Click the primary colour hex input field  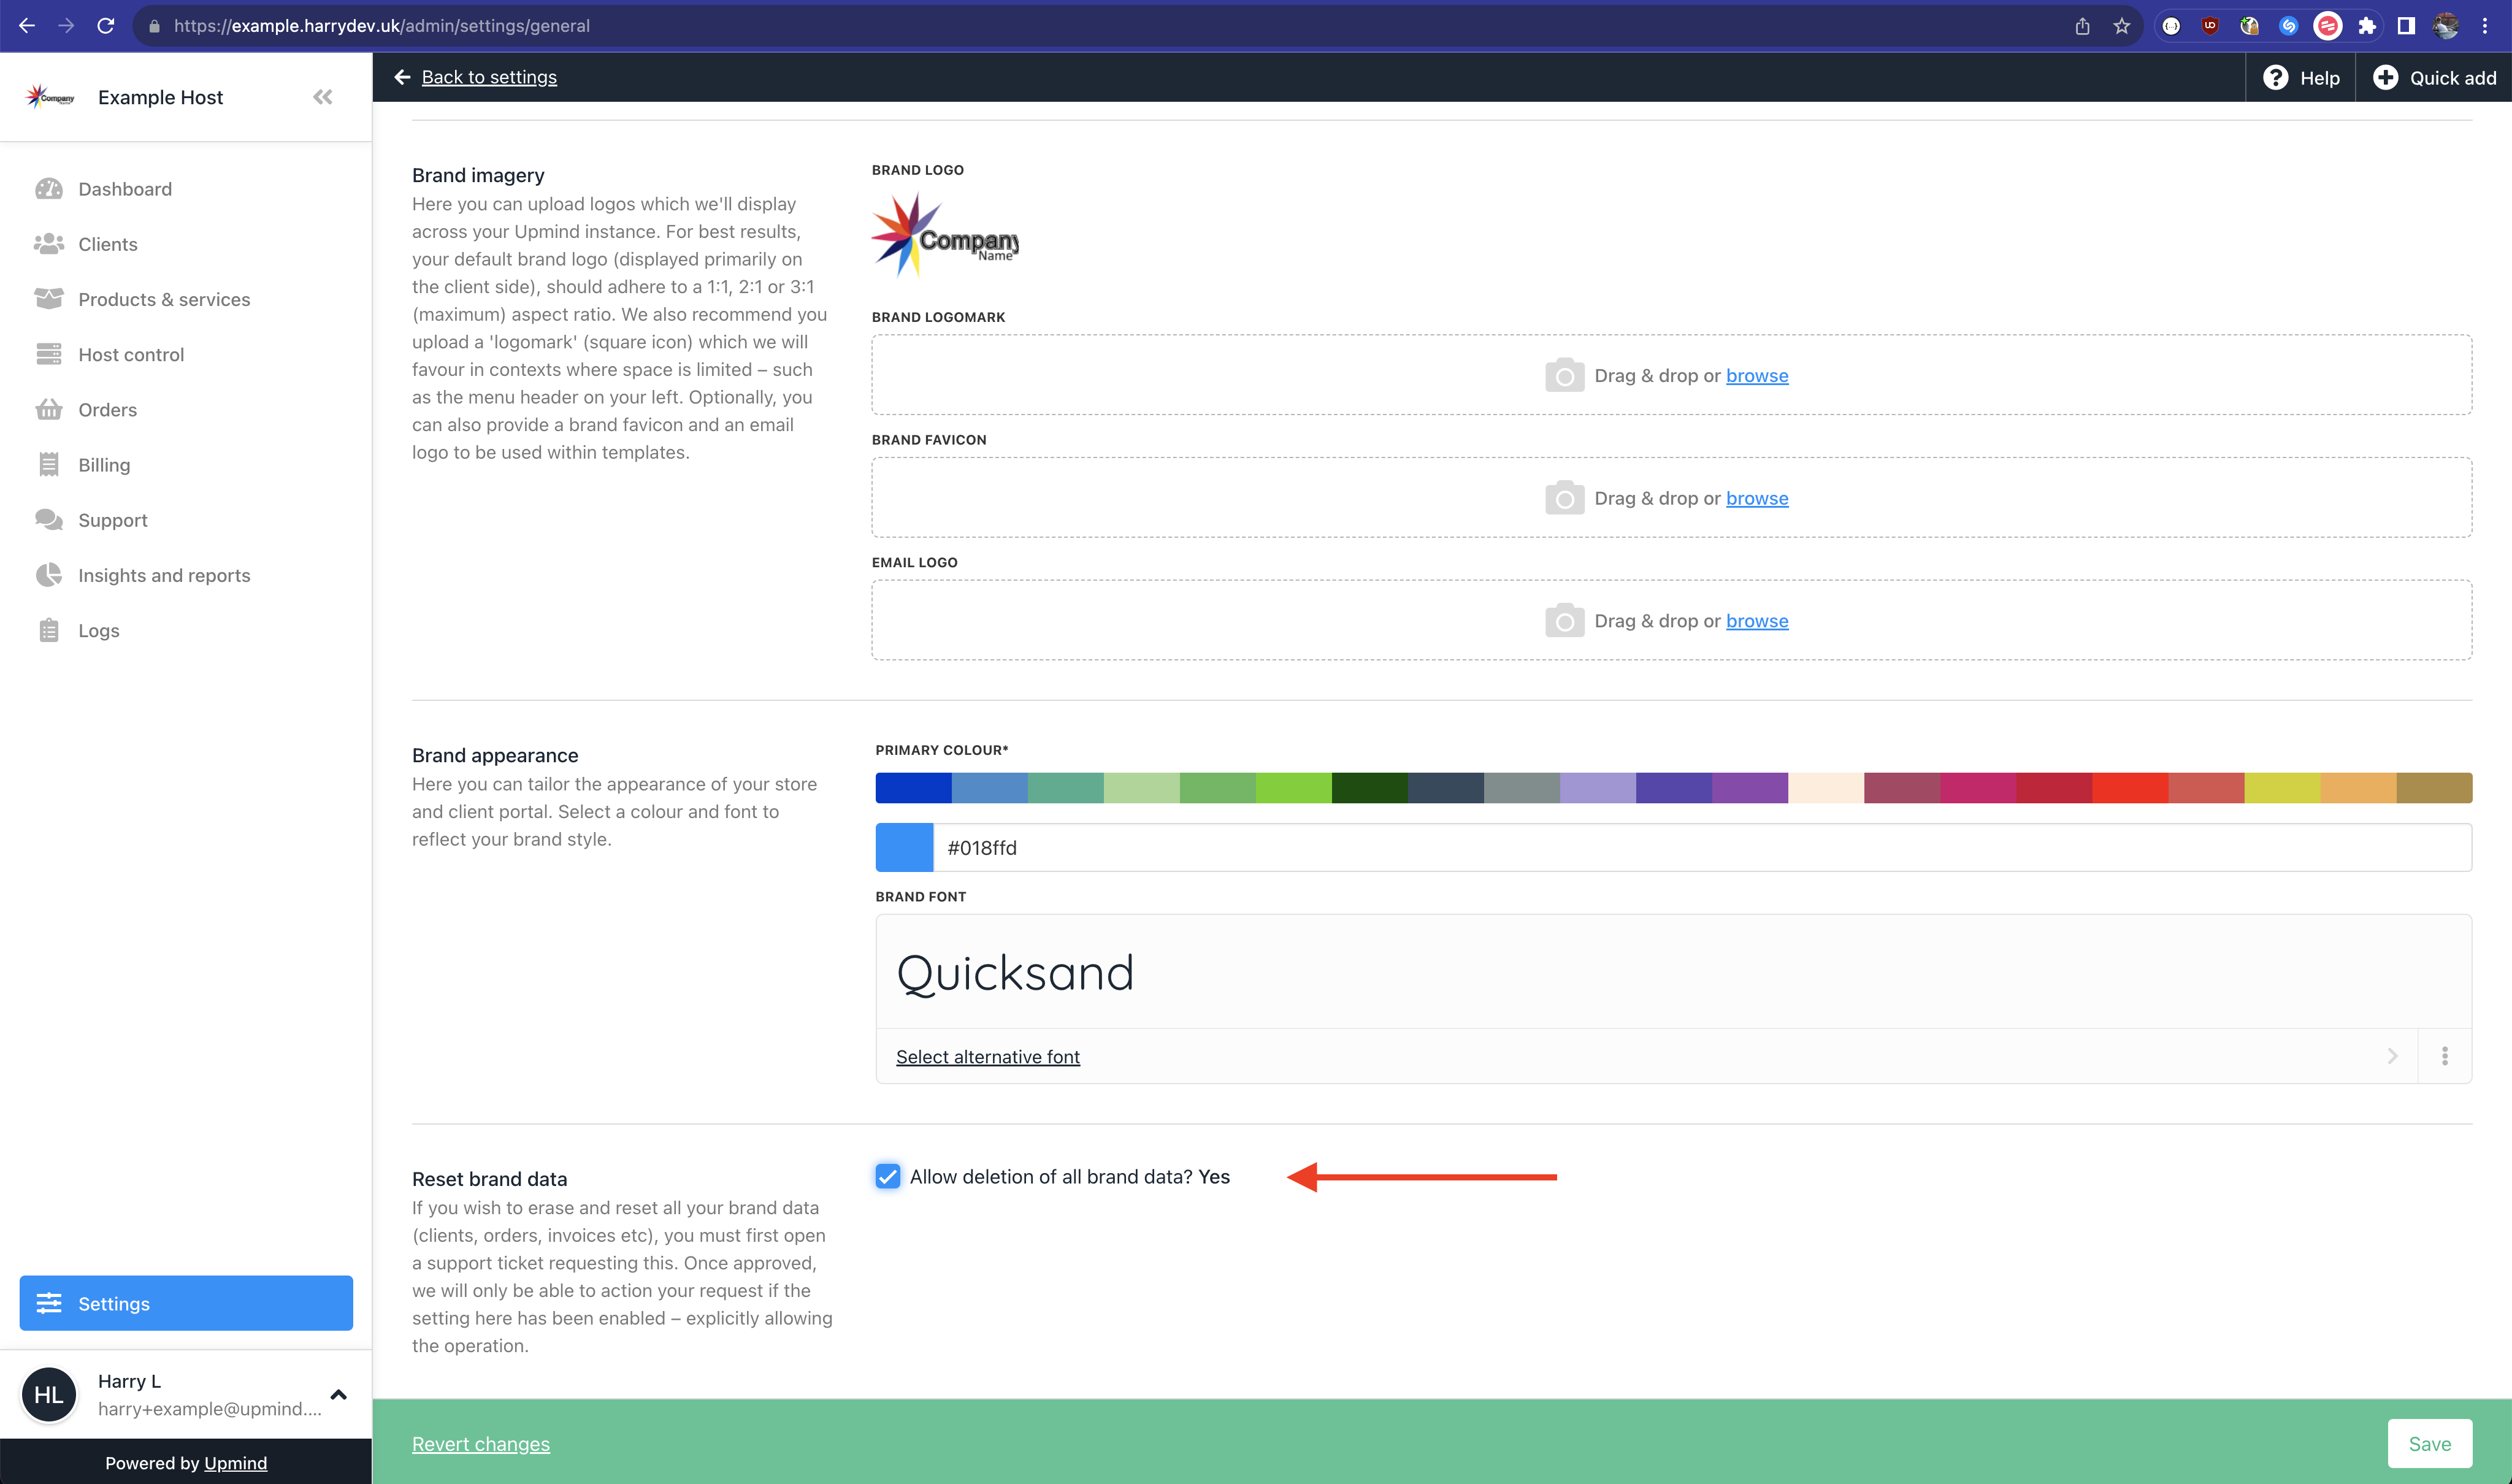point(1700,848)
